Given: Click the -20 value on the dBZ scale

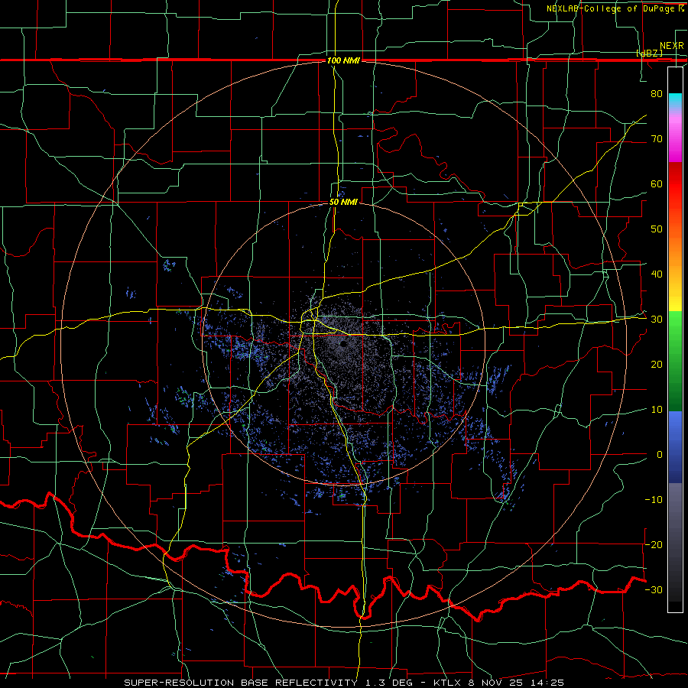Looking at the screenshot, I should pos(654,544).
